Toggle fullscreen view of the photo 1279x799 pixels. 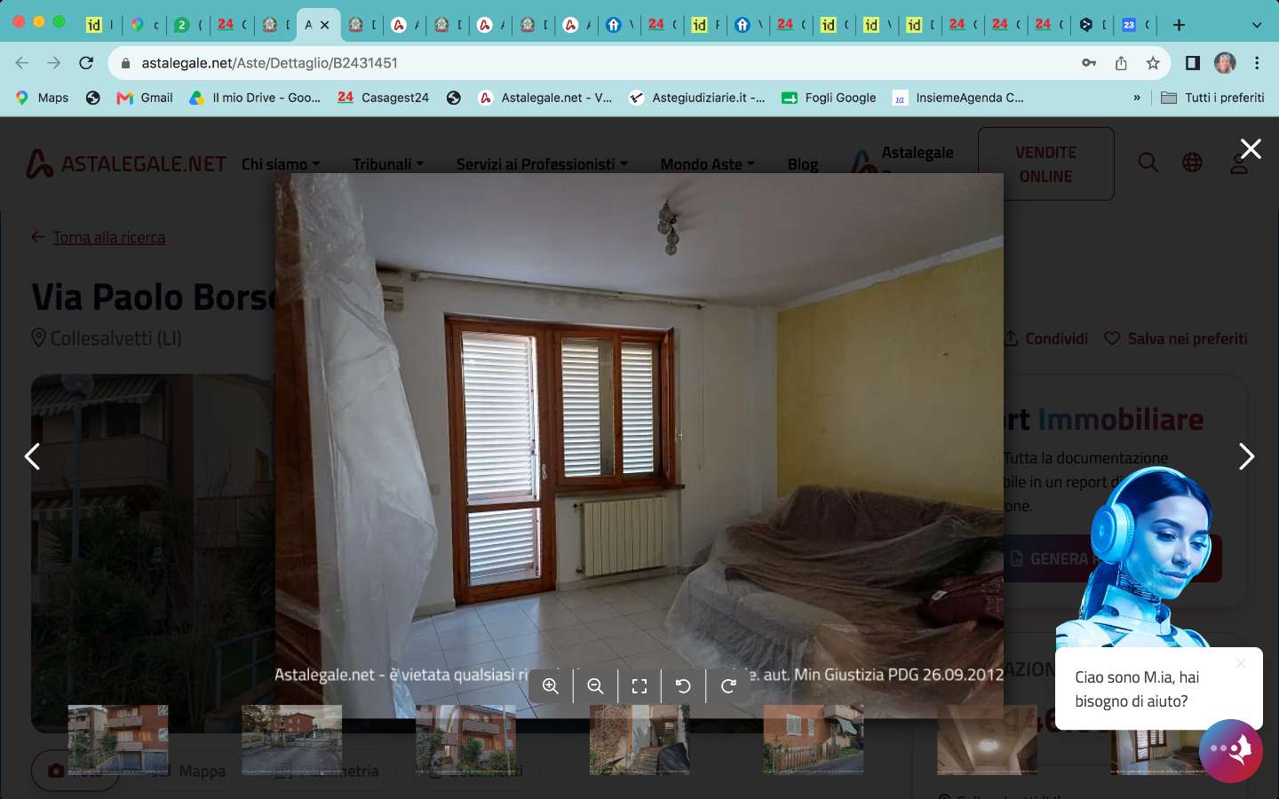pyautogui.click(x=639, y=685)
